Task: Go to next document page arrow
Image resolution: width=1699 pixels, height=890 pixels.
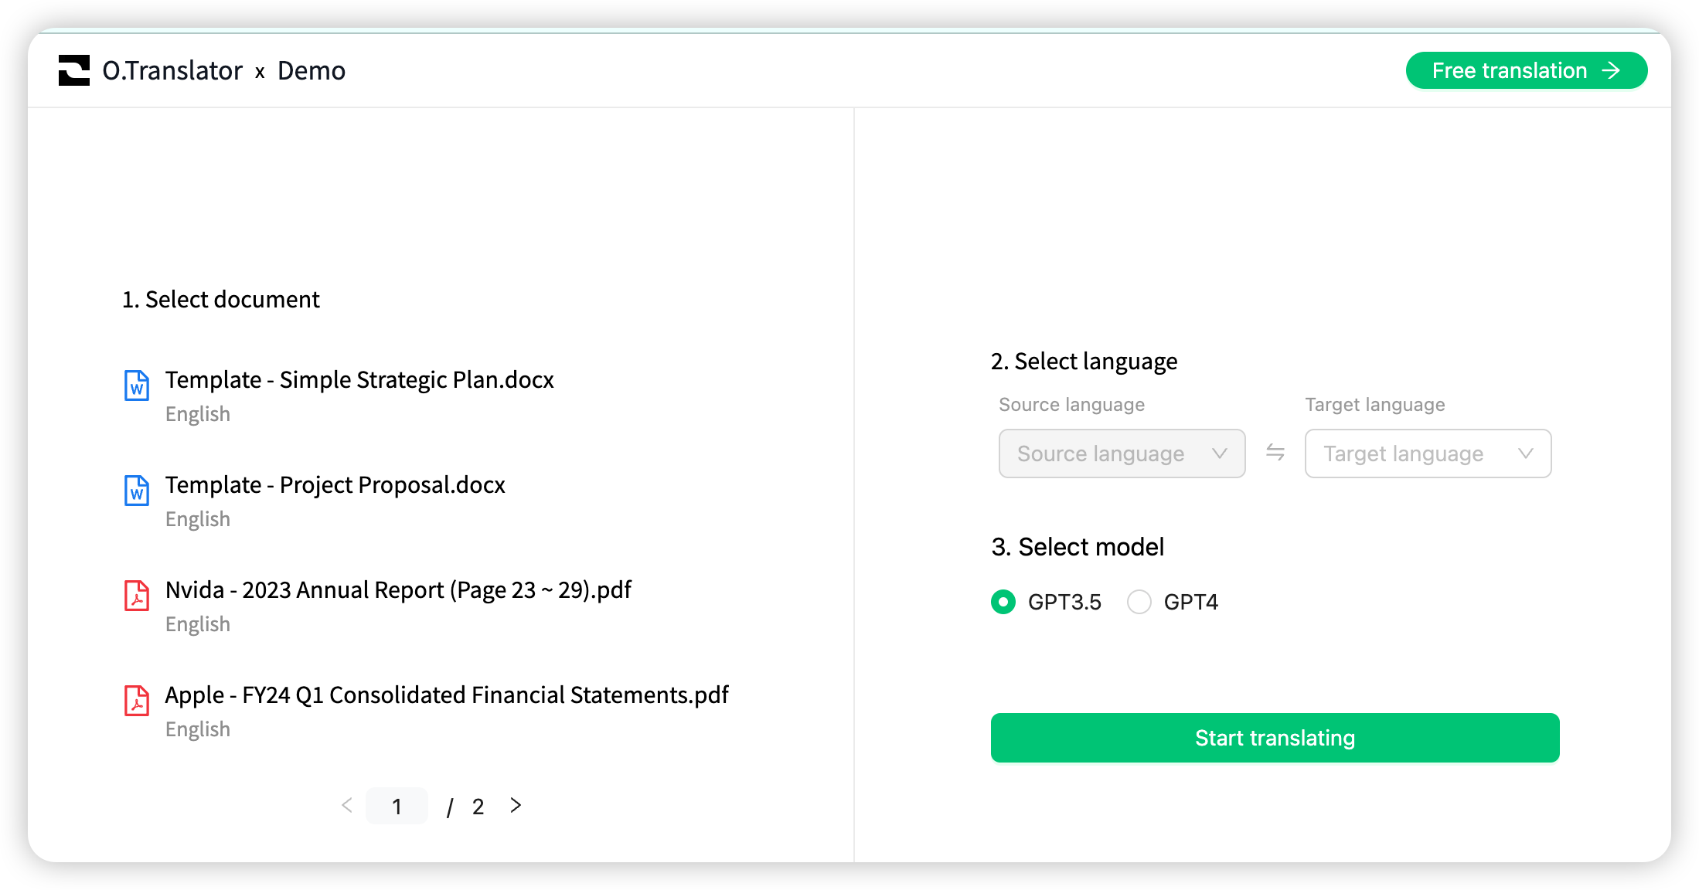Action: click(x=516, y=806)
